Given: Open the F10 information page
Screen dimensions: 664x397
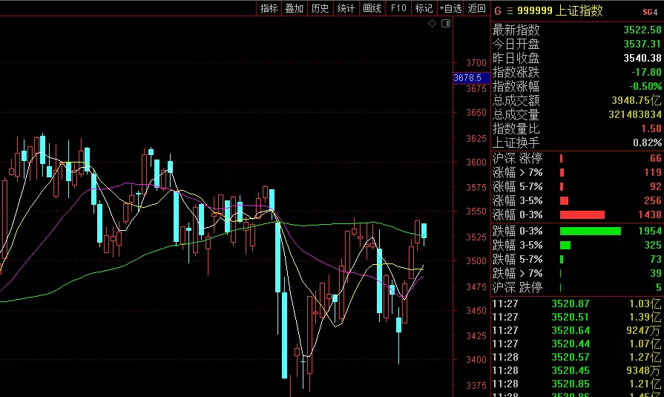Looking at the screenshot, I should 398,8.
